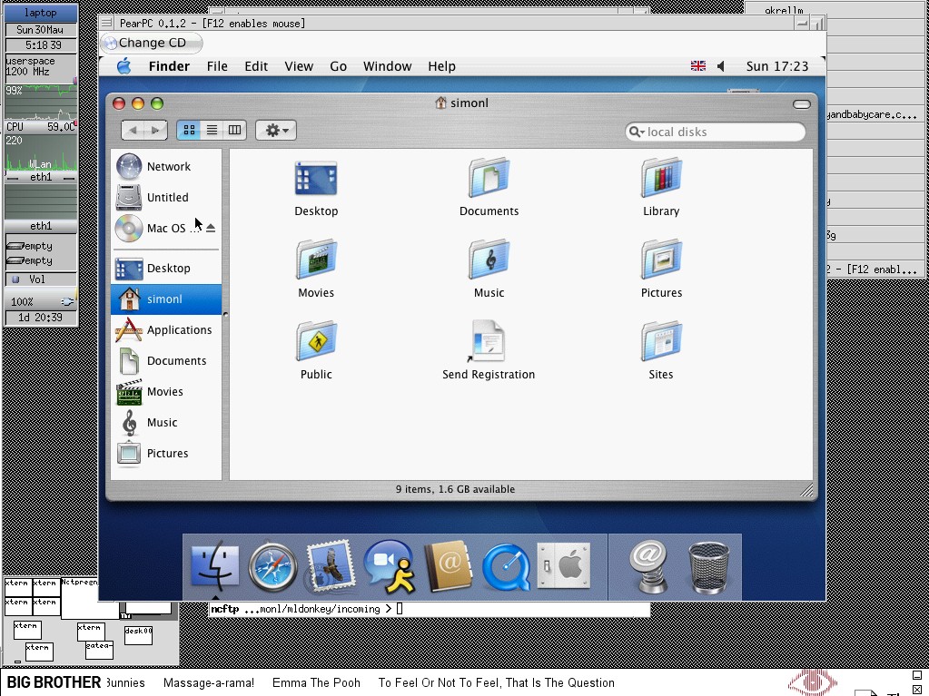Open the PearPC window menu button
929x696 pixels.
tap(106, 23)
